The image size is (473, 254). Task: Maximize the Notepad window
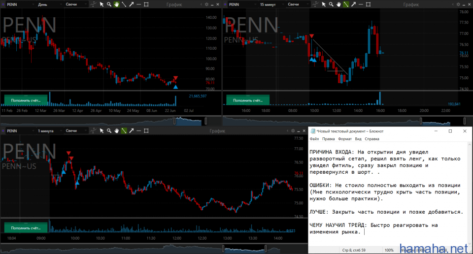pos(450,131)
